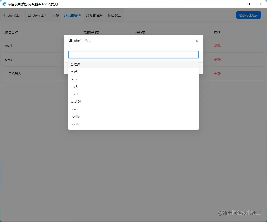
Task: Select 管理员 from the dropdown list
Action: tap(133, 64)
